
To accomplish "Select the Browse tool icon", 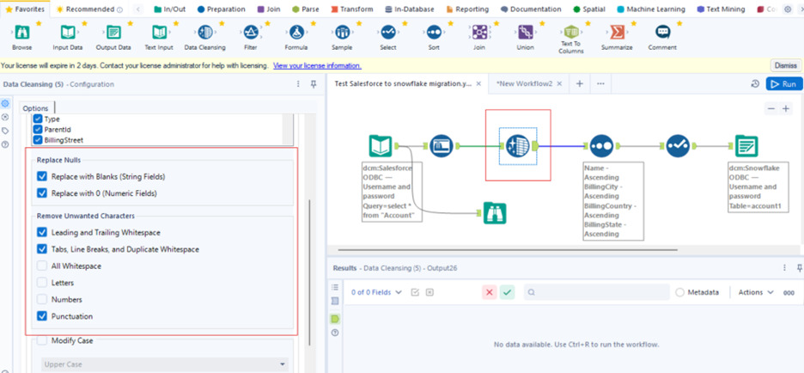I will [x=21, y=33].
